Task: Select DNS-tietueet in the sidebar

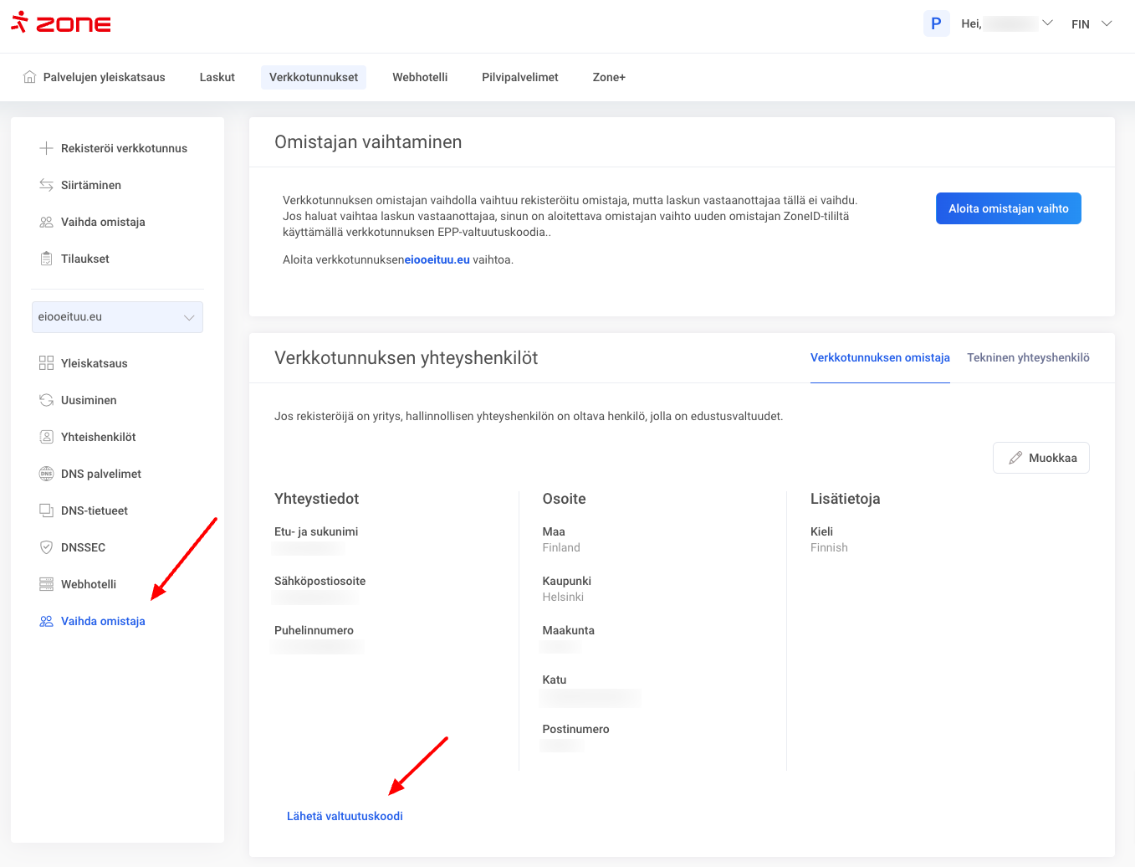Action: point(94,510)
